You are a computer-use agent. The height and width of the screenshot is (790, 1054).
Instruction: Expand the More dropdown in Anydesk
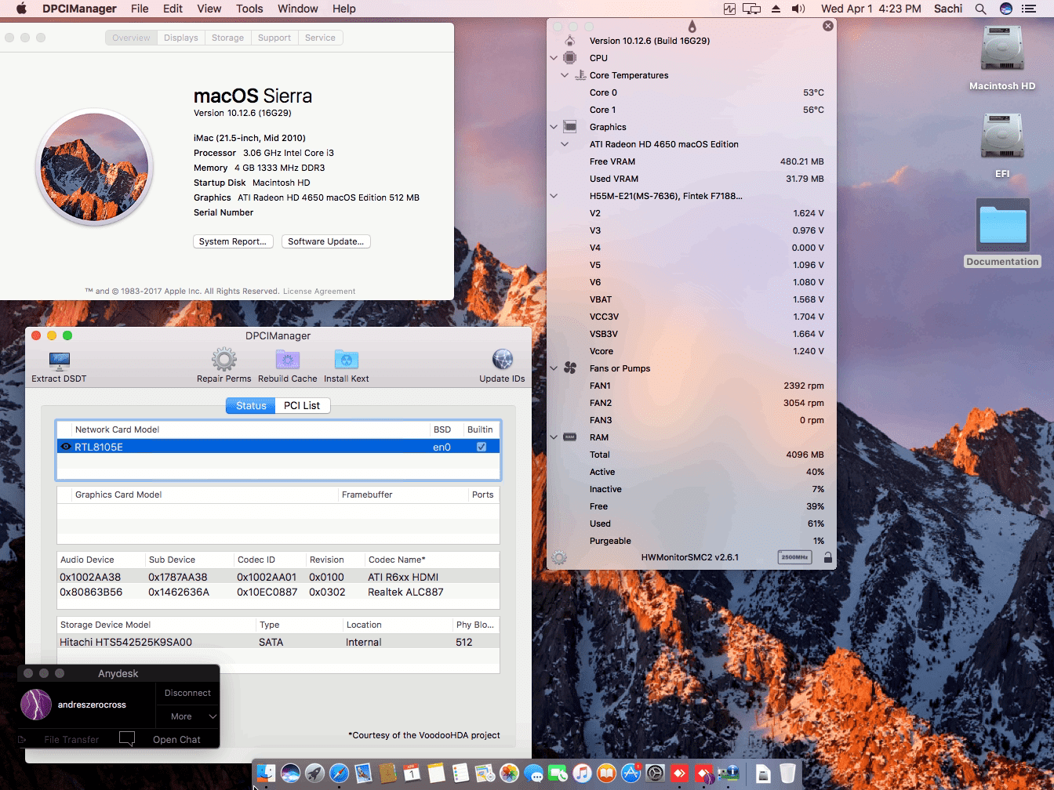click(x=187, y=716)
